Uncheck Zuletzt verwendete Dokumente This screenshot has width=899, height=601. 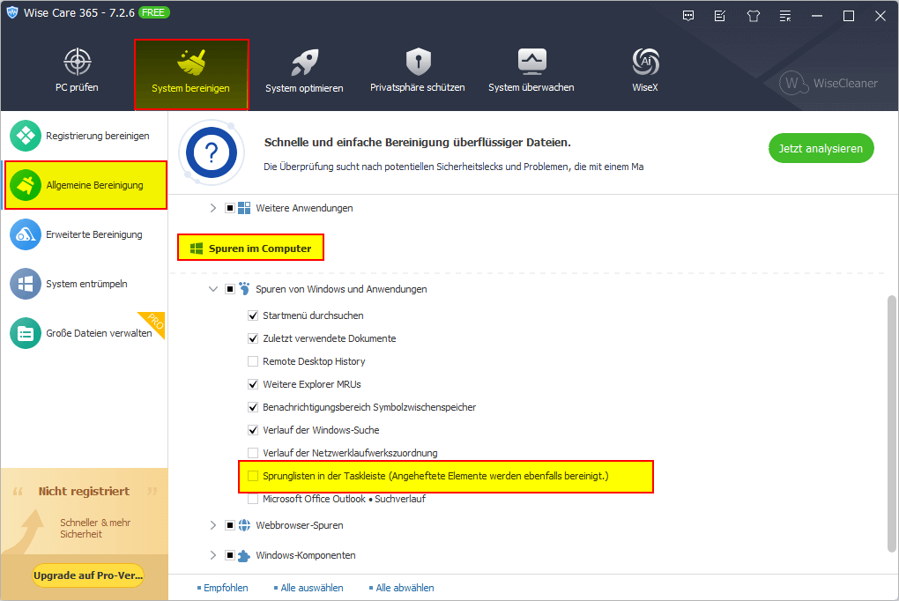253,338
